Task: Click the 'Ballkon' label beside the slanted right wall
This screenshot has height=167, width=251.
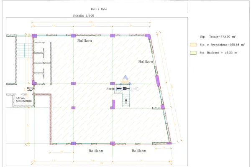Action: point(146,61)
